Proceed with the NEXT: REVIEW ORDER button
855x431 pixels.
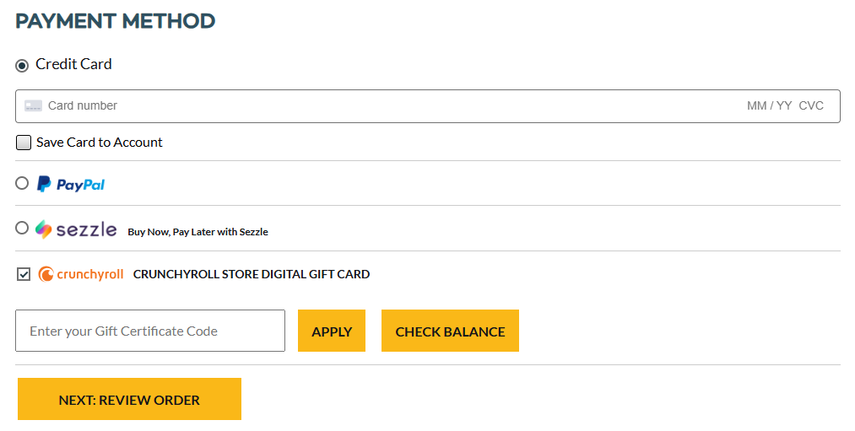pyautogui.click(x=129, y=399)
